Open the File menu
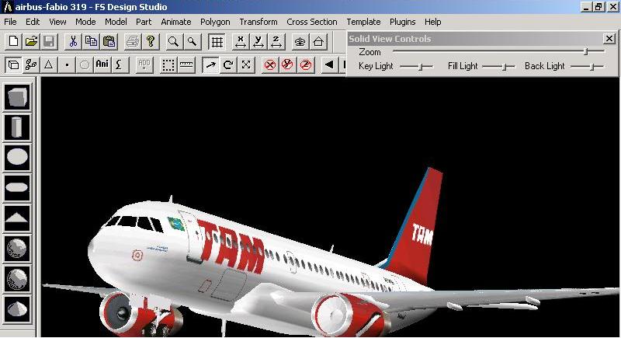Viewport: 621px width, 338px height. 10,22
